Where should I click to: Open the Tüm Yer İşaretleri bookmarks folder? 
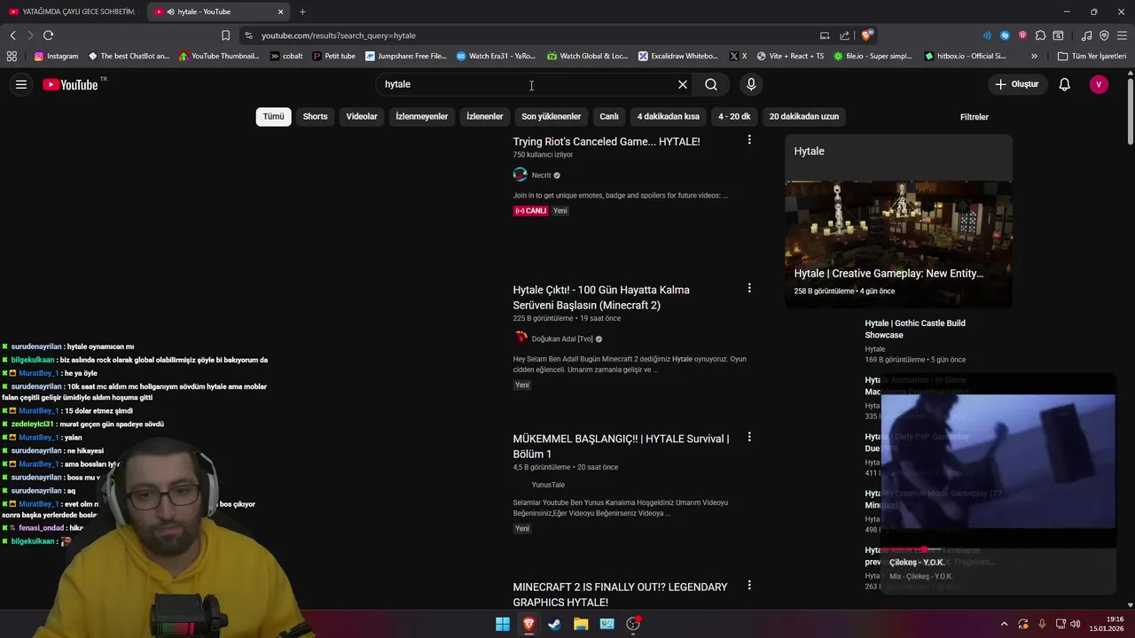coord(1092,56)
